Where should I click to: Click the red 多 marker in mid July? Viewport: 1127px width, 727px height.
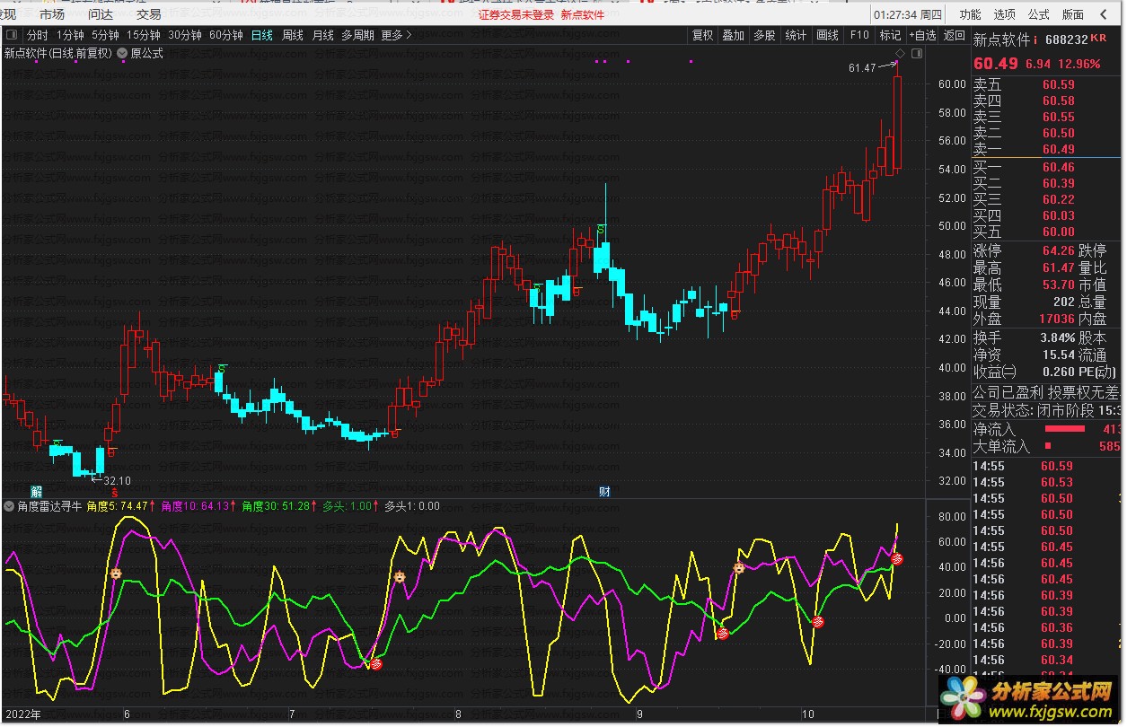pos(376,664)
